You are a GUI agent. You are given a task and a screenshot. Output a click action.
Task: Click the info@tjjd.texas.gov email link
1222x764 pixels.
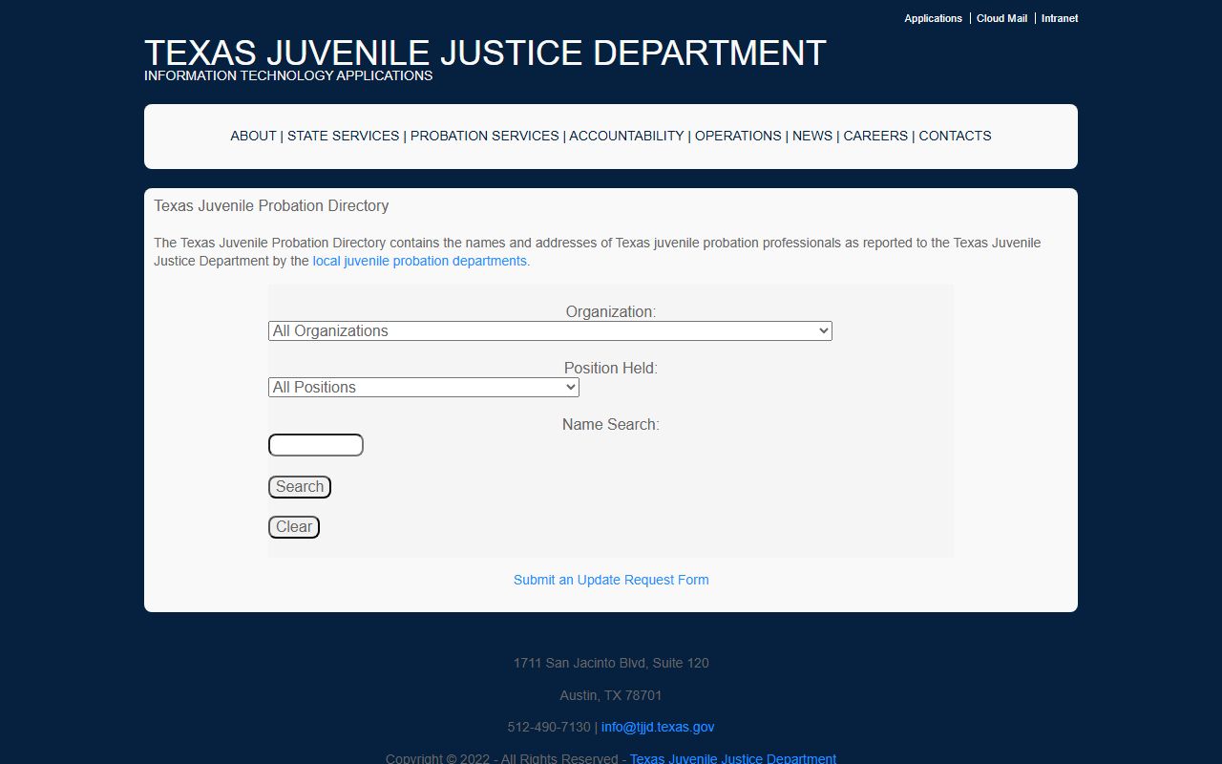(x=658, y=727)
